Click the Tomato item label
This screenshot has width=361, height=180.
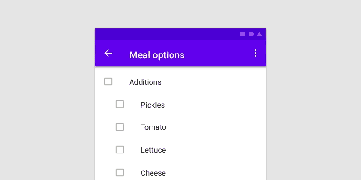click(x=153, y=127)
